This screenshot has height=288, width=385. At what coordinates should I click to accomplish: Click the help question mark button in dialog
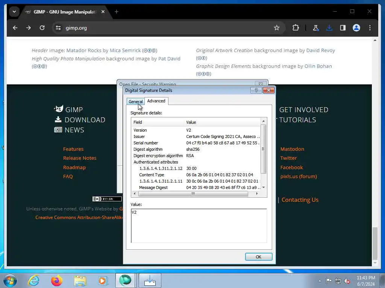(x=256, y=90)
